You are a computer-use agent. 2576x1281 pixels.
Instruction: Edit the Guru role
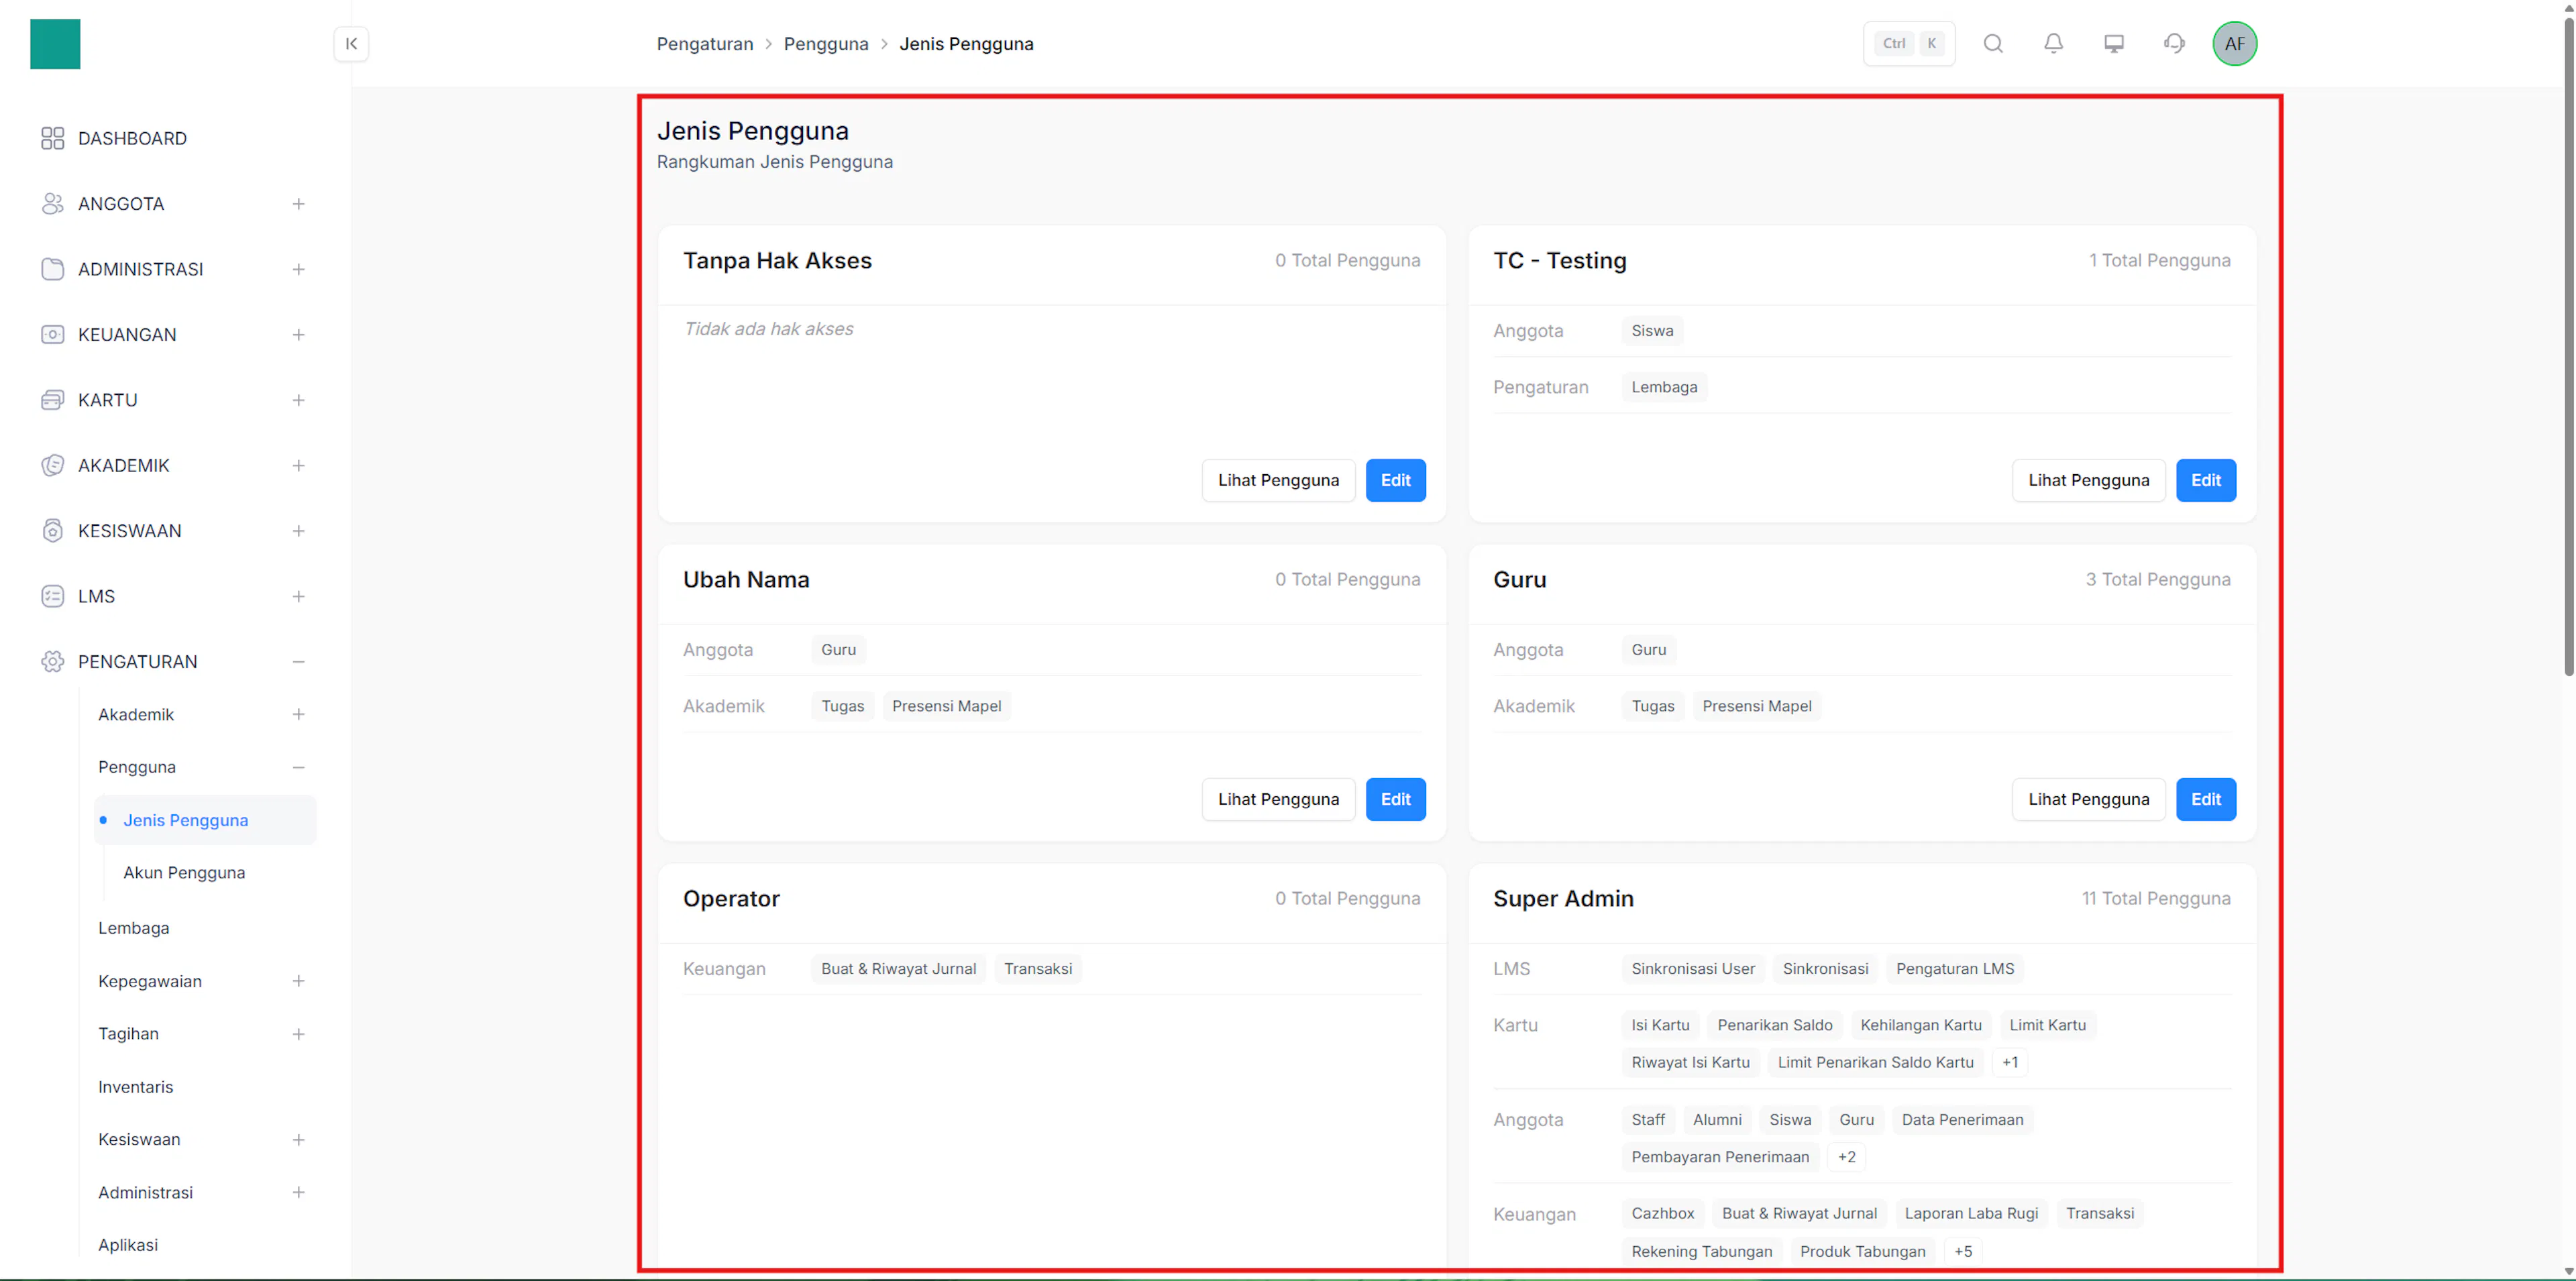2206,800
